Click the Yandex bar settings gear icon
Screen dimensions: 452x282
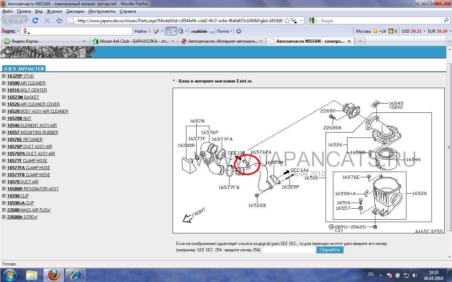(238, 31)
